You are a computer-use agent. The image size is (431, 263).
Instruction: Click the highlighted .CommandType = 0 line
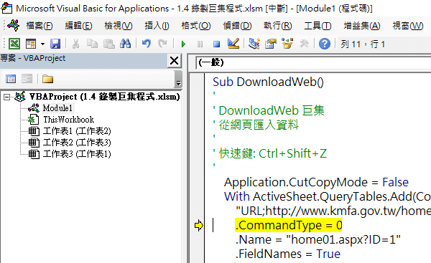[x=289, y=226]
